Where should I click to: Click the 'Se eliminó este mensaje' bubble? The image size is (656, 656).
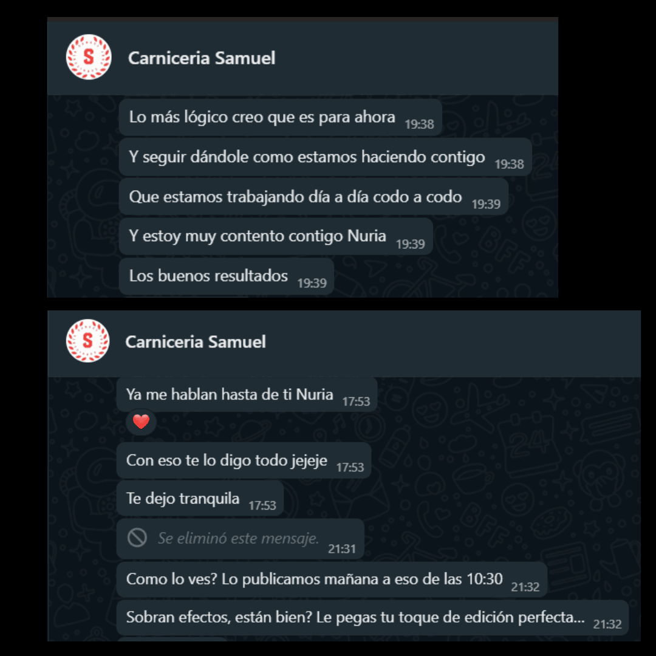click(240, 539)
